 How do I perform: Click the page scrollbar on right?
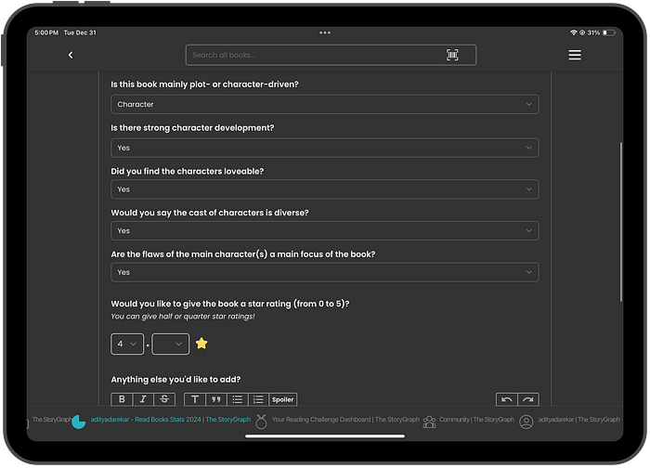pyautogui.click(x=620, y=222)
